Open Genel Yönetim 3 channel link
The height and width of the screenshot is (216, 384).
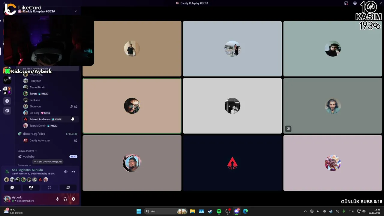pyautogui.click(x=33, y=174)
